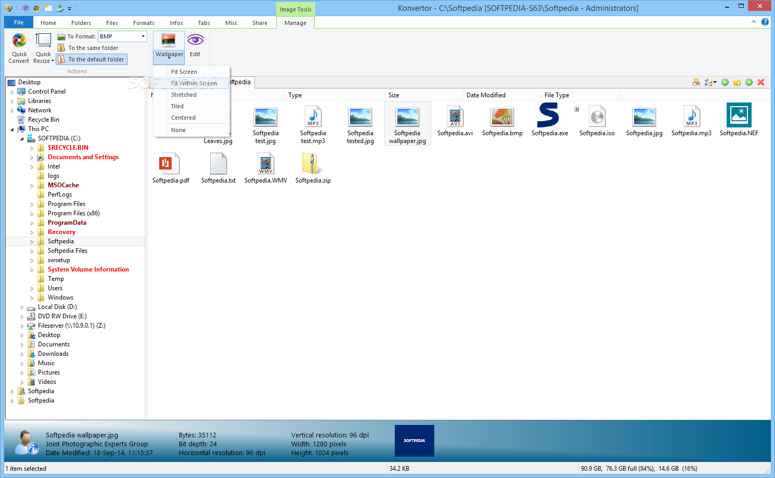Expand the Program Files (x86) folder node
This screenshot has height=478, width=775.
(x=32, y=214)
